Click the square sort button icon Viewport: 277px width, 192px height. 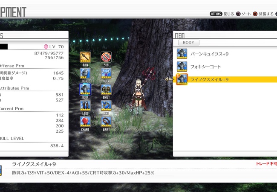tap(238, 14)
